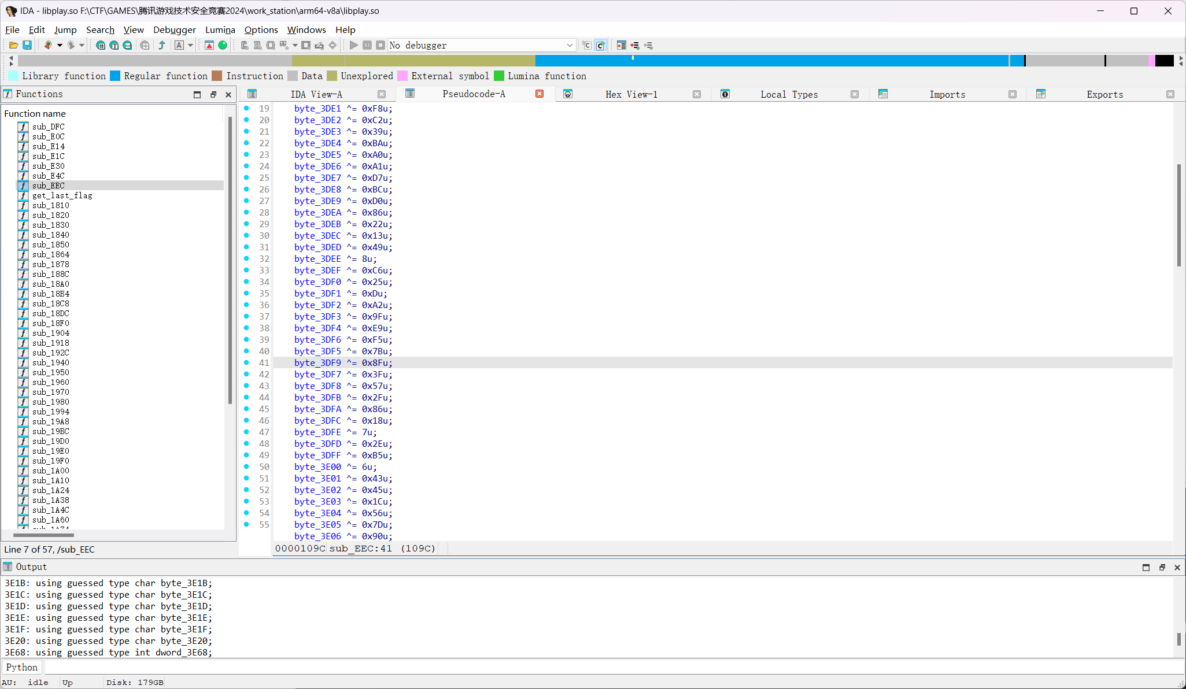Close the IDA View-A tab
The image size is (1186, 689).
pos(382,94)
